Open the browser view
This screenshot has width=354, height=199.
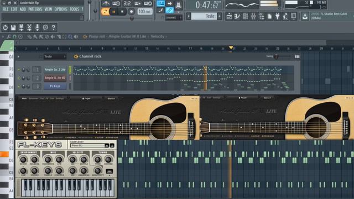[262, 16]
